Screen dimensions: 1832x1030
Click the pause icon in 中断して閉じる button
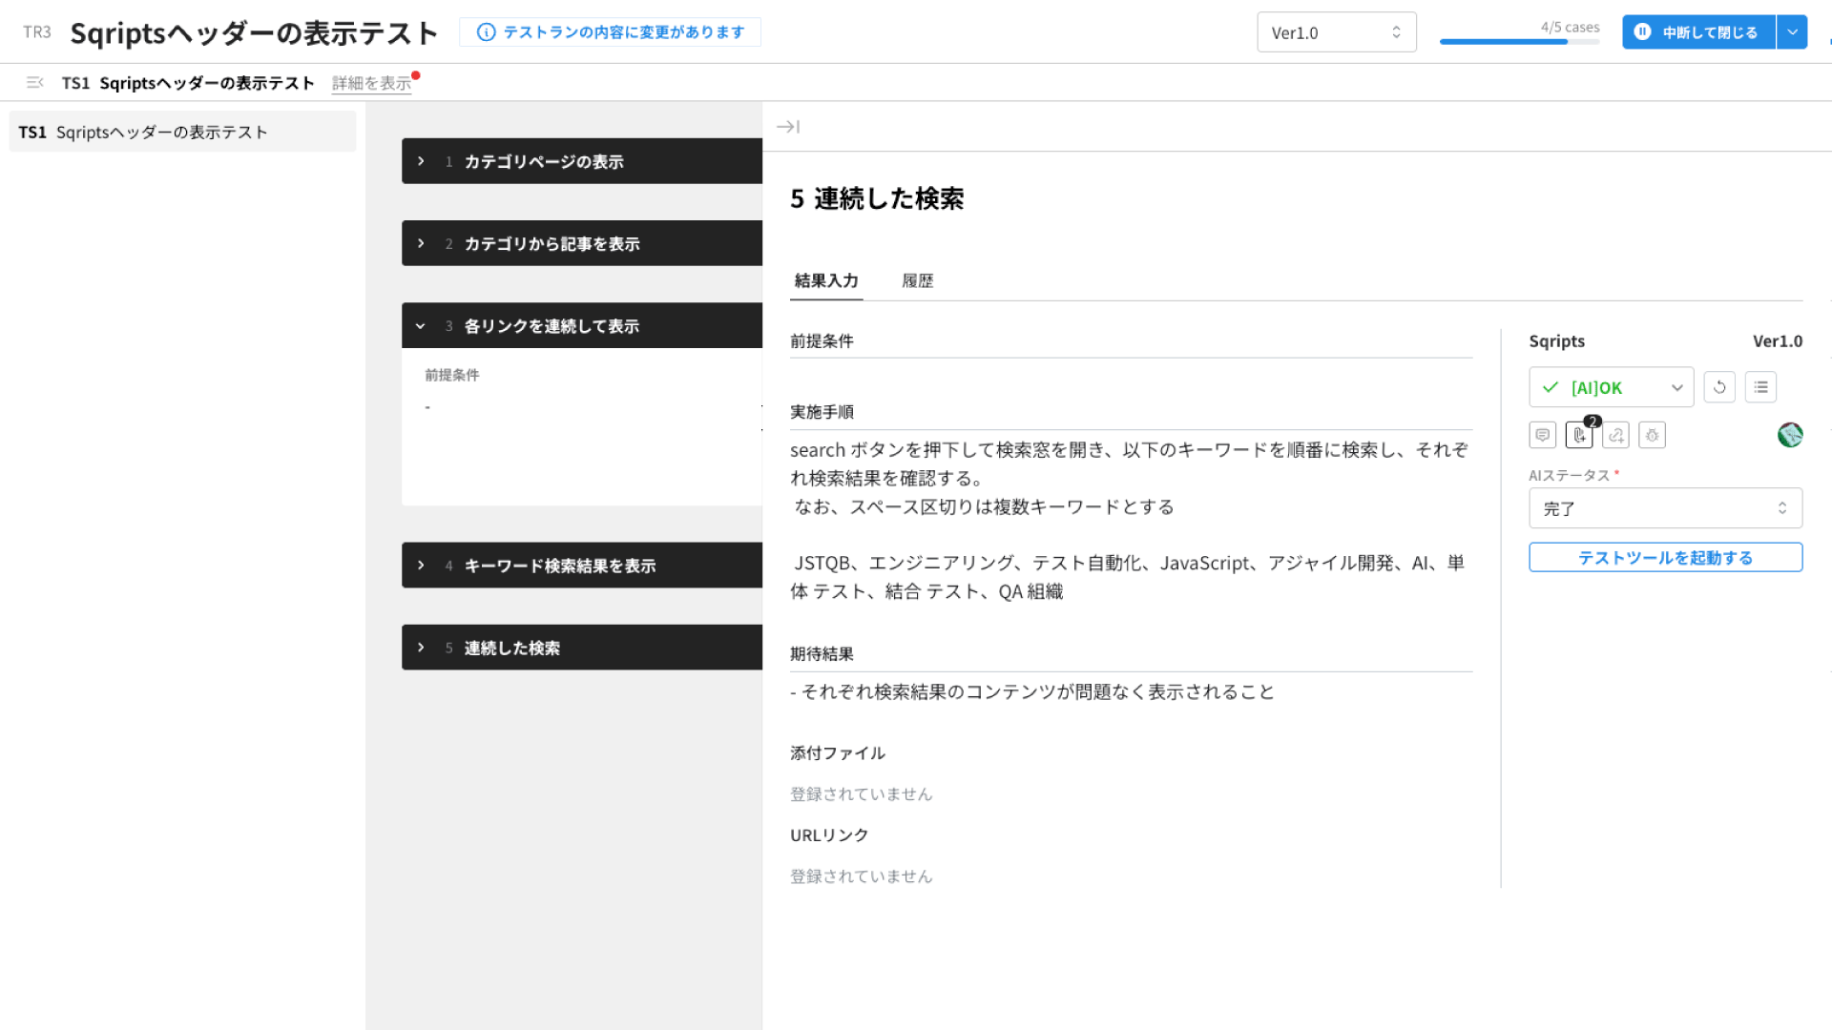pos(1643,32)
